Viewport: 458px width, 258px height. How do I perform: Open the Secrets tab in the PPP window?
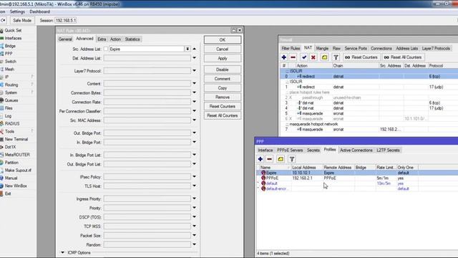(x=313, y=150)
